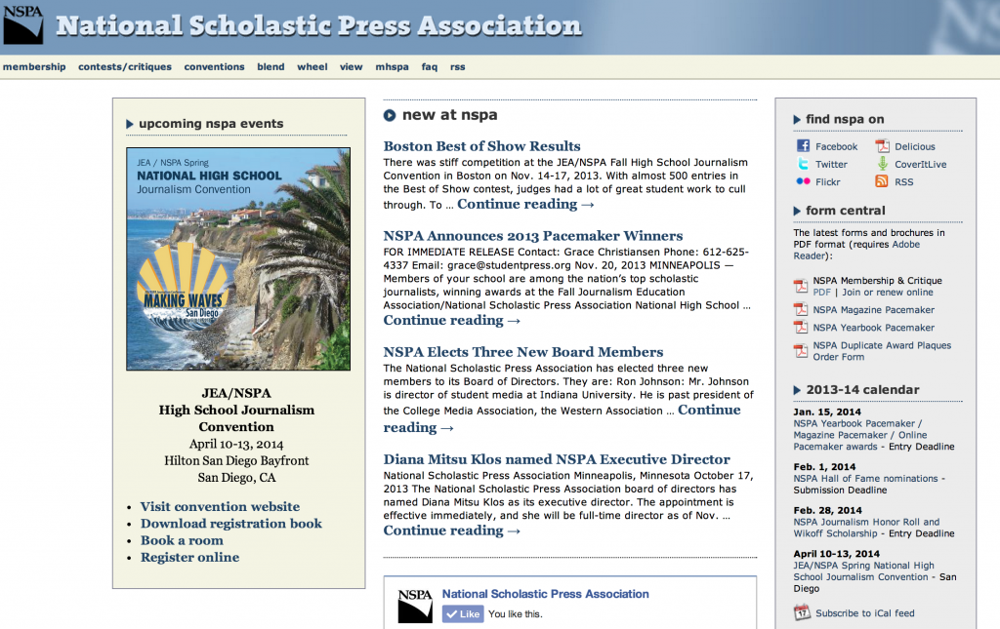
Task: Click the circular arrow icon by new at nspa
Action: click(x=389, y=115)
